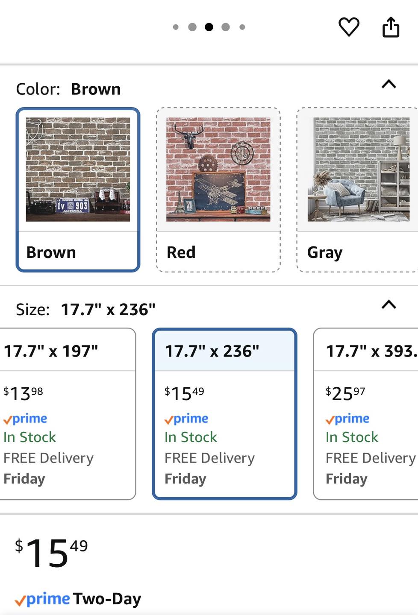Image resolution: width=418 pixels, height=615 pixels.
Task: Collapse the Size section chevron
Action: [389, 305]
